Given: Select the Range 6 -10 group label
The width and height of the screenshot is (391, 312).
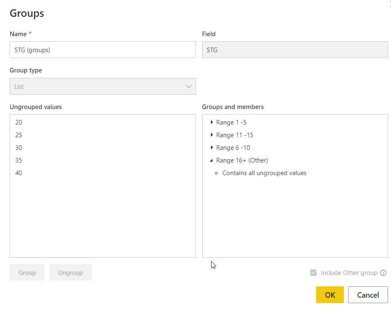Looking at the screenshot, I should 233,148.
